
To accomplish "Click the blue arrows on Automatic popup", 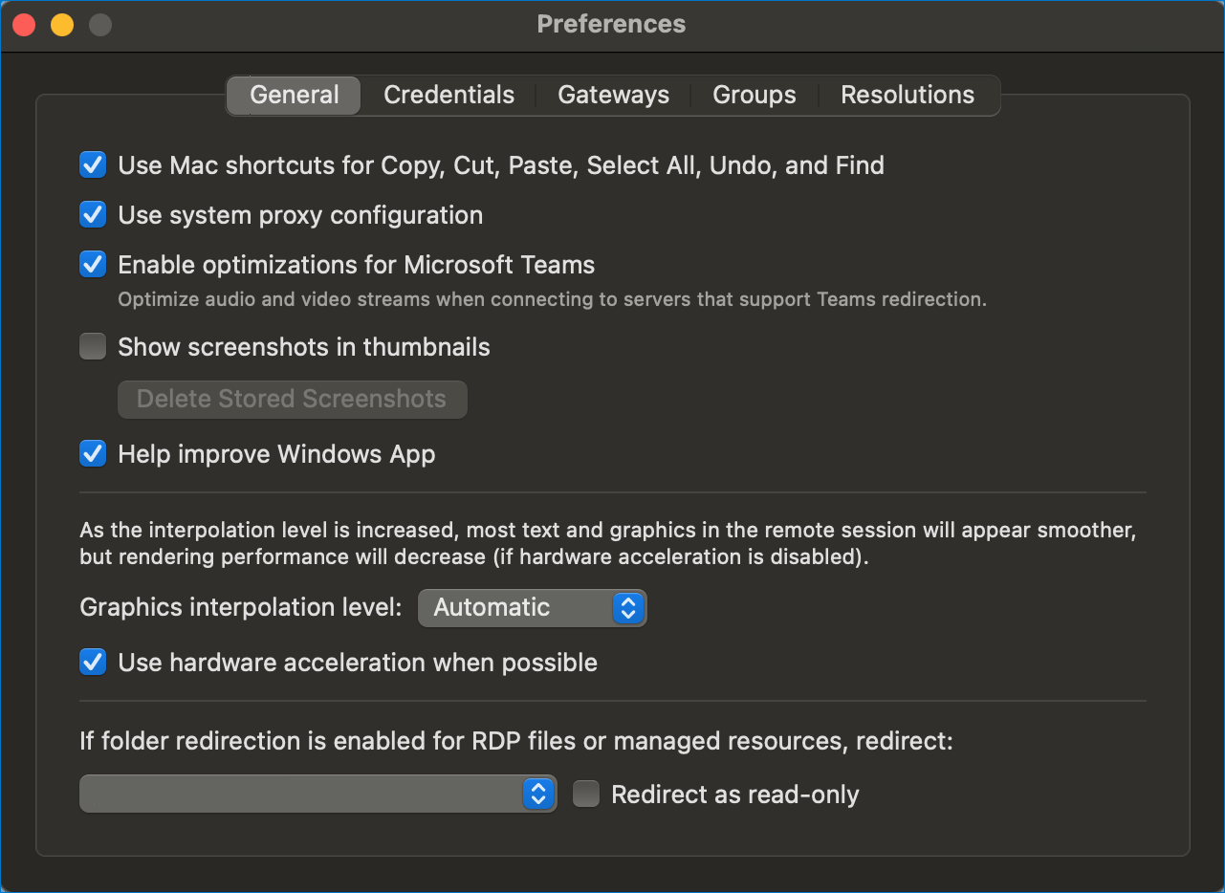I will tap(628, 608).
